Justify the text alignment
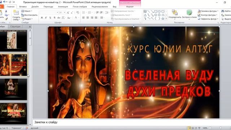231x130 pixels. (x=96, y=18)
